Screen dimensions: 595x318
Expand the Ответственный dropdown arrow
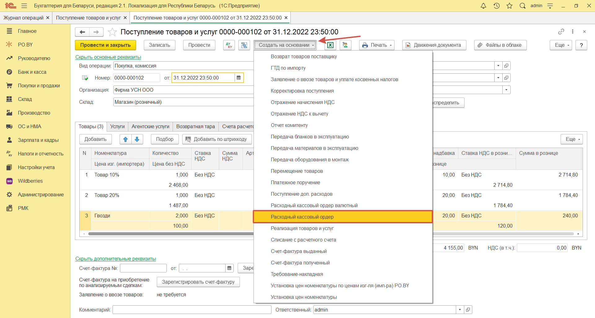pyautogui.click(x=460, y=310)
